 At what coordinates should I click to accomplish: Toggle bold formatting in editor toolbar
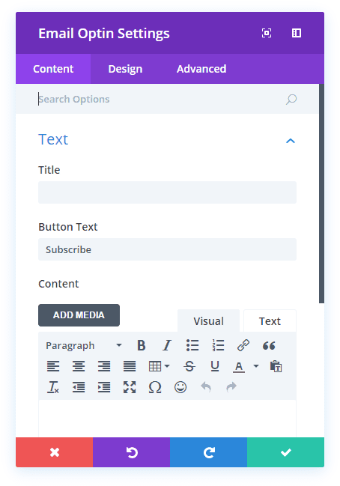tap(142, 345)
